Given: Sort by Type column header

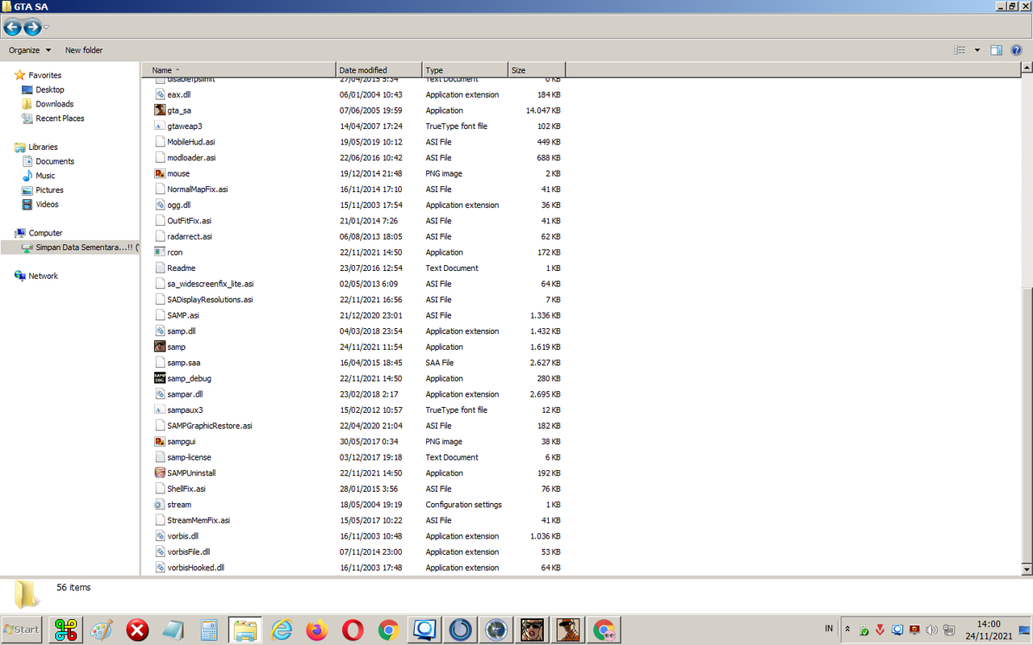Looking at the screenshot, I should 465,70.
